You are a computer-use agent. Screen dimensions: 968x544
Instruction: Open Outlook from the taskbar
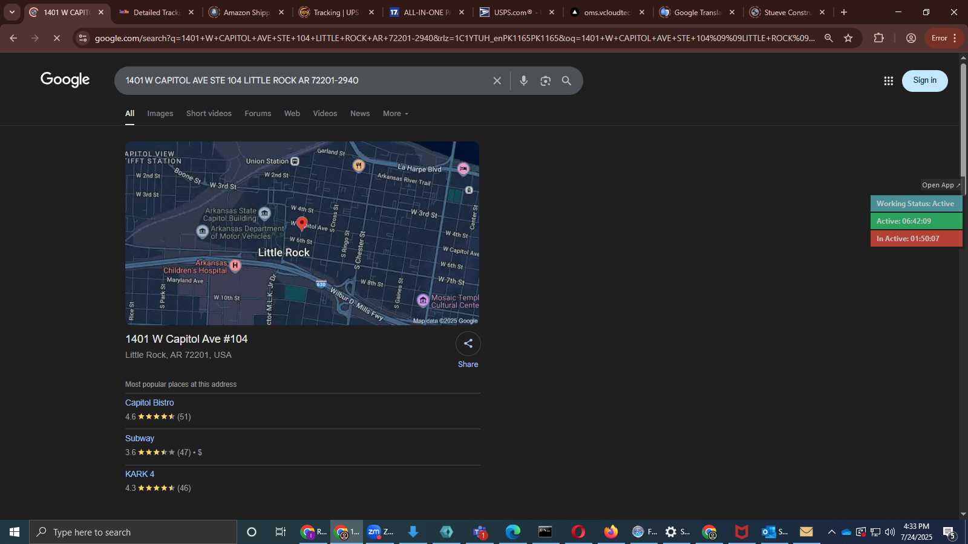coord(774,532)
